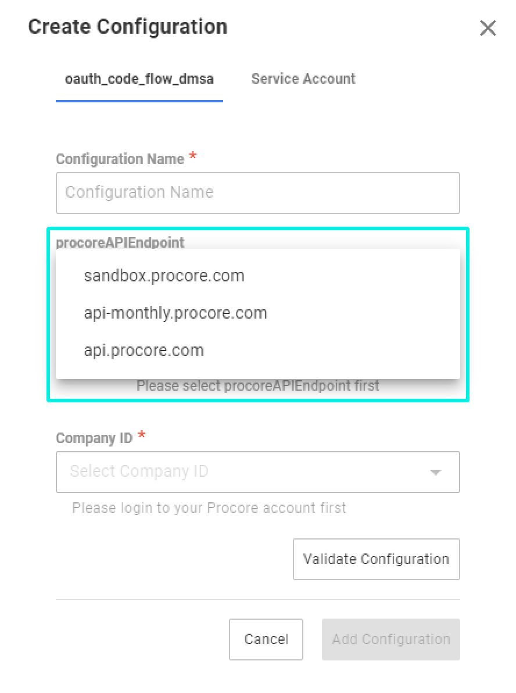Focus the Configuration Name input field

(x=258, y=192)
